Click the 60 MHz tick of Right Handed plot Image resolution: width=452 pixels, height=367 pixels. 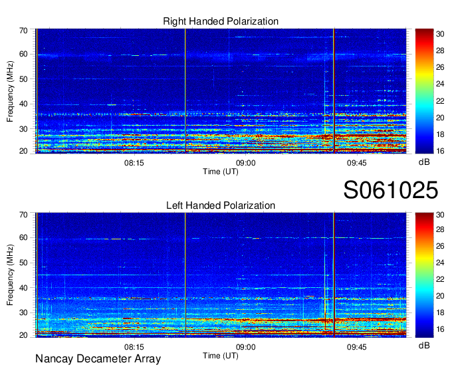pyautogui.click(x=23, y=54)
